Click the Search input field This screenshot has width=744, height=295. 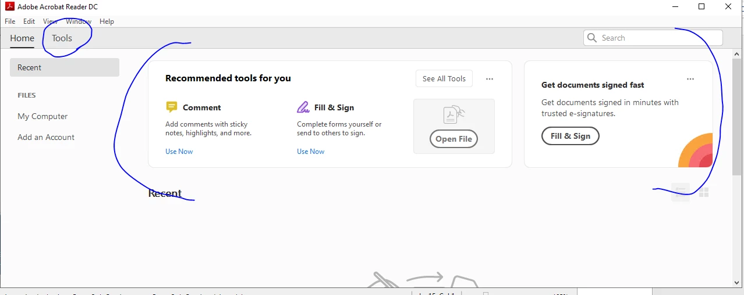653,38
